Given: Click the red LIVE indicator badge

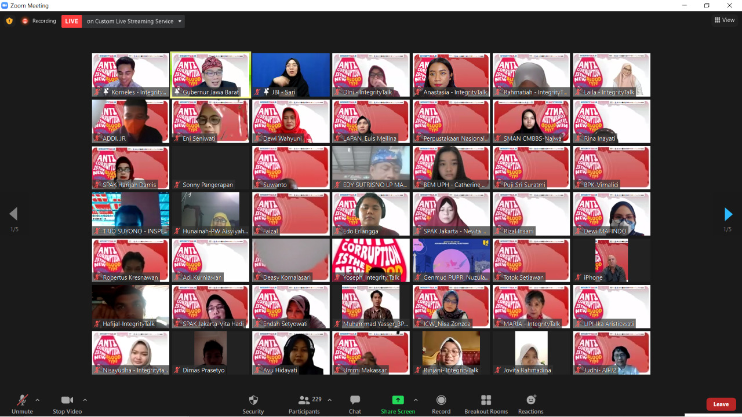Looking at the screenshot, I should 71,21.
